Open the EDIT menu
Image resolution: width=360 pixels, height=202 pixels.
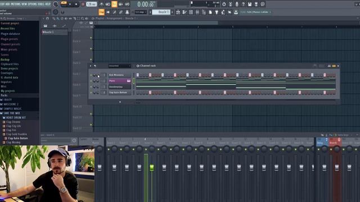click(x=2, y=4)
